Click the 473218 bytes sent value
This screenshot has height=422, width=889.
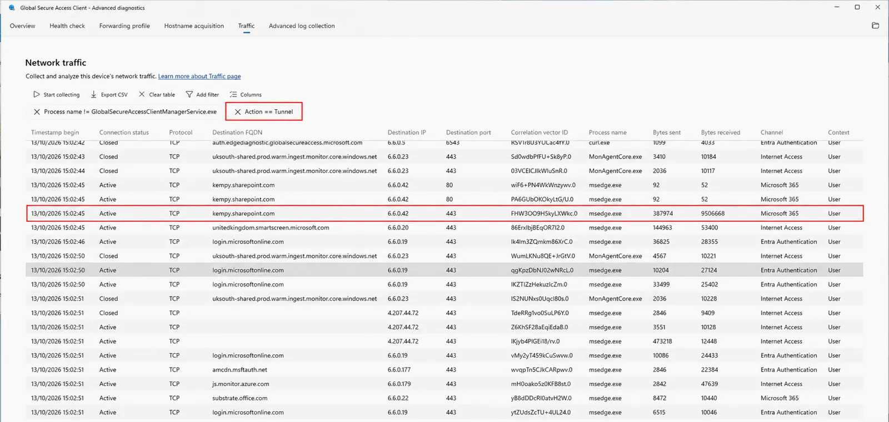pyautogui.click(x=662, y=342)
